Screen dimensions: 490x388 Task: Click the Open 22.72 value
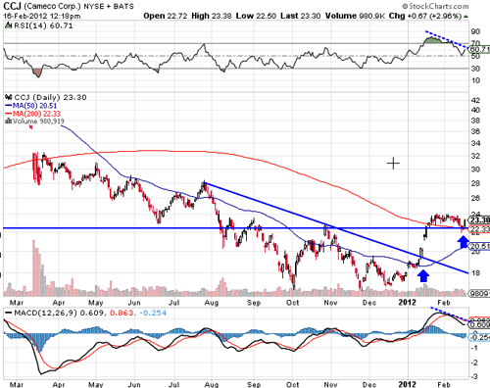tap(166, 16)
